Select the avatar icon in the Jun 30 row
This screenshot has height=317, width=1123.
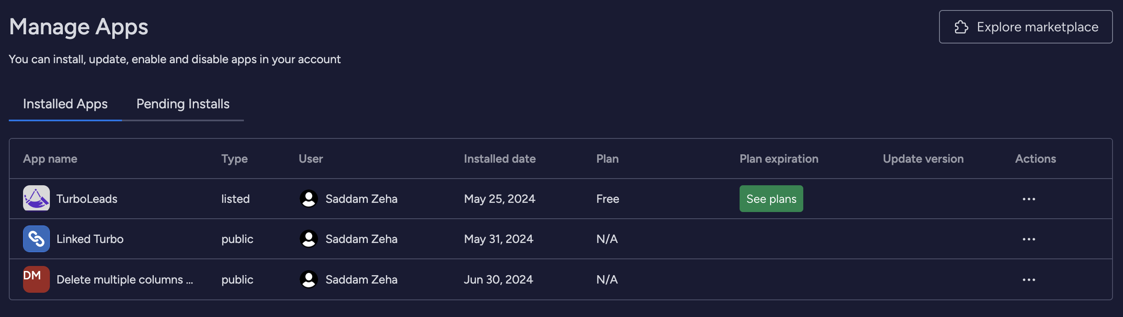click(309, 279)
